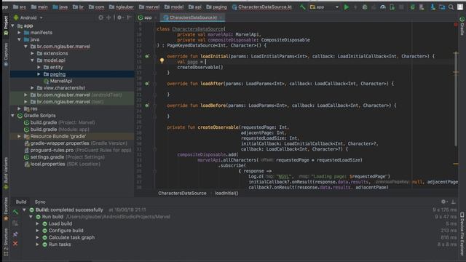Viewport: 466px width, 262px height.
Task: Hide the Build panel via header icon
Action: point(454,202)
